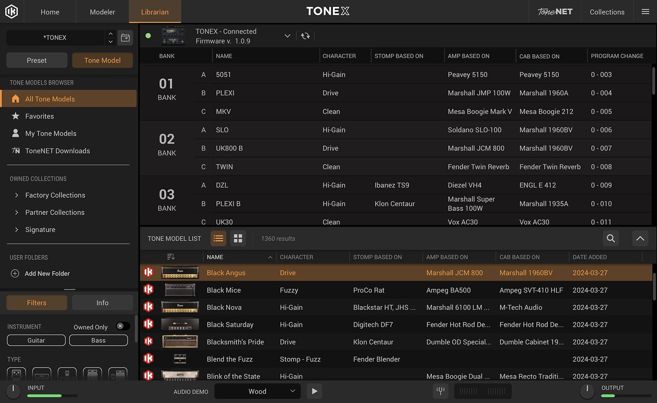Play the audio demo
This screenshot has height=403, width=657.
click(314, 391)
